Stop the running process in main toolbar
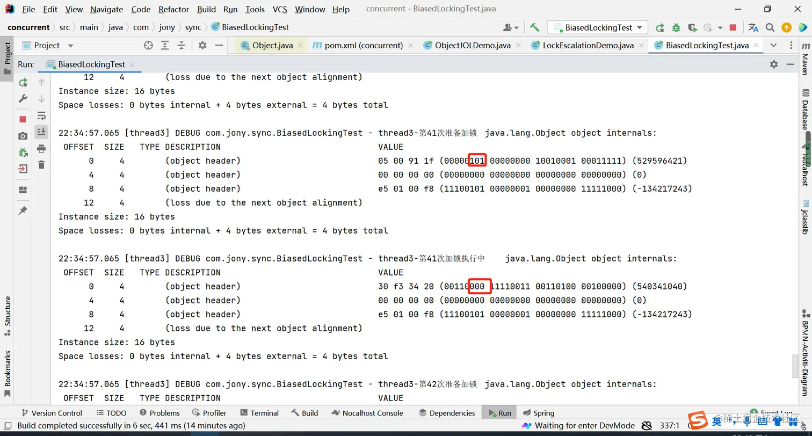 pos(733,27)
